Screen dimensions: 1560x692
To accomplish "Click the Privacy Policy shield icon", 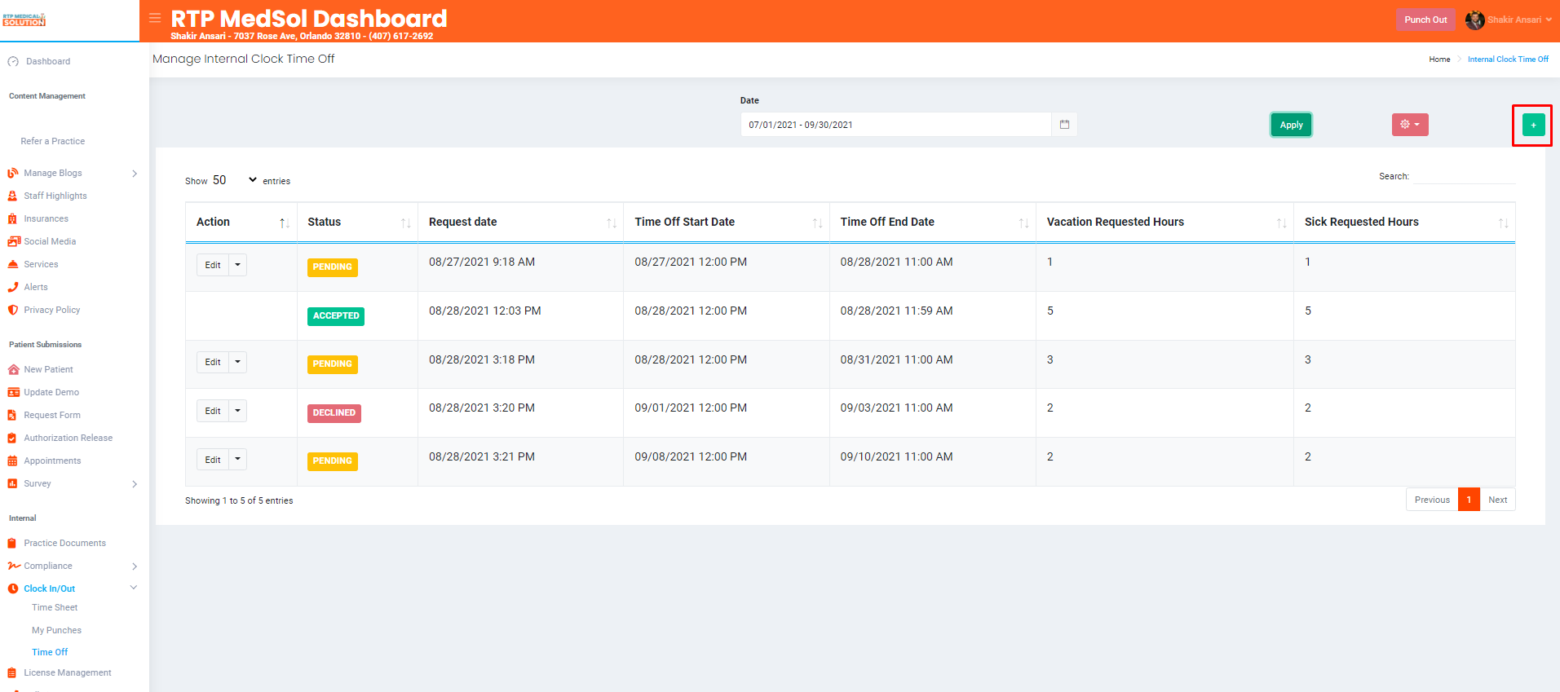I will coord(13,310).
